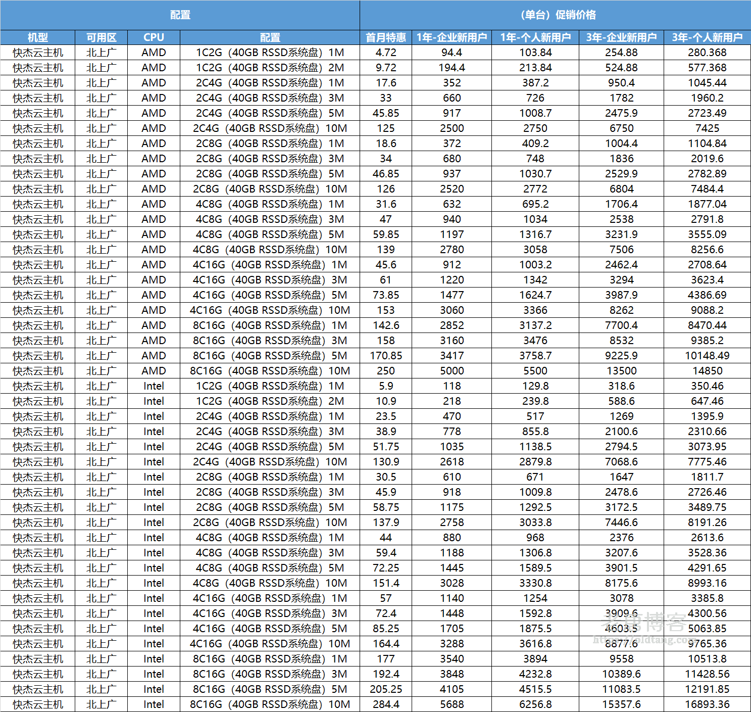The image size is (751, 712).
Task: Click the cell with value 15357.6
Action: coord(621,704)
